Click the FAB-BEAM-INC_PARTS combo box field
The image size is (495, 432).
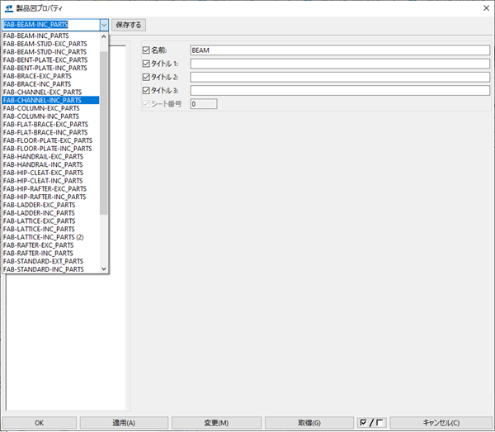[x=51, y=25]
